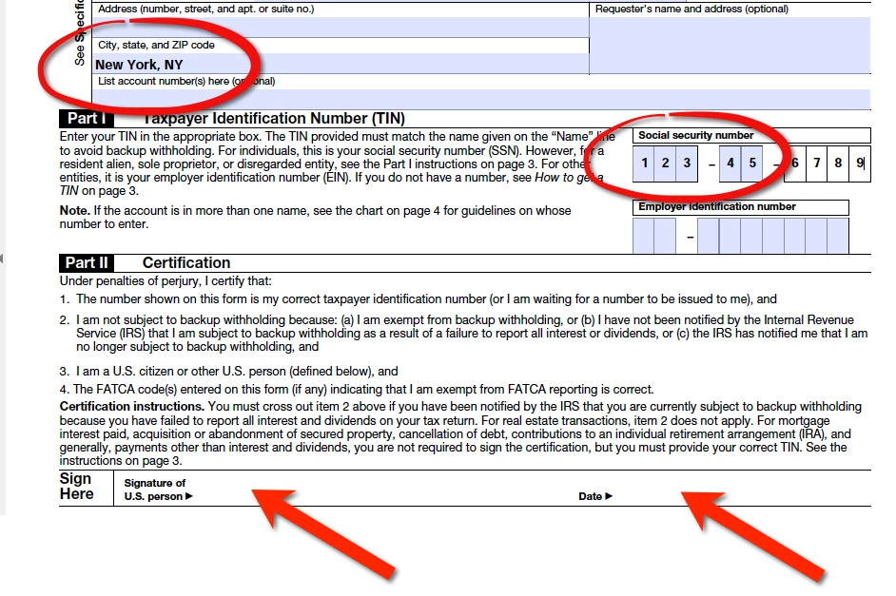Select SSN box containing digit 1

coord(644,163)
